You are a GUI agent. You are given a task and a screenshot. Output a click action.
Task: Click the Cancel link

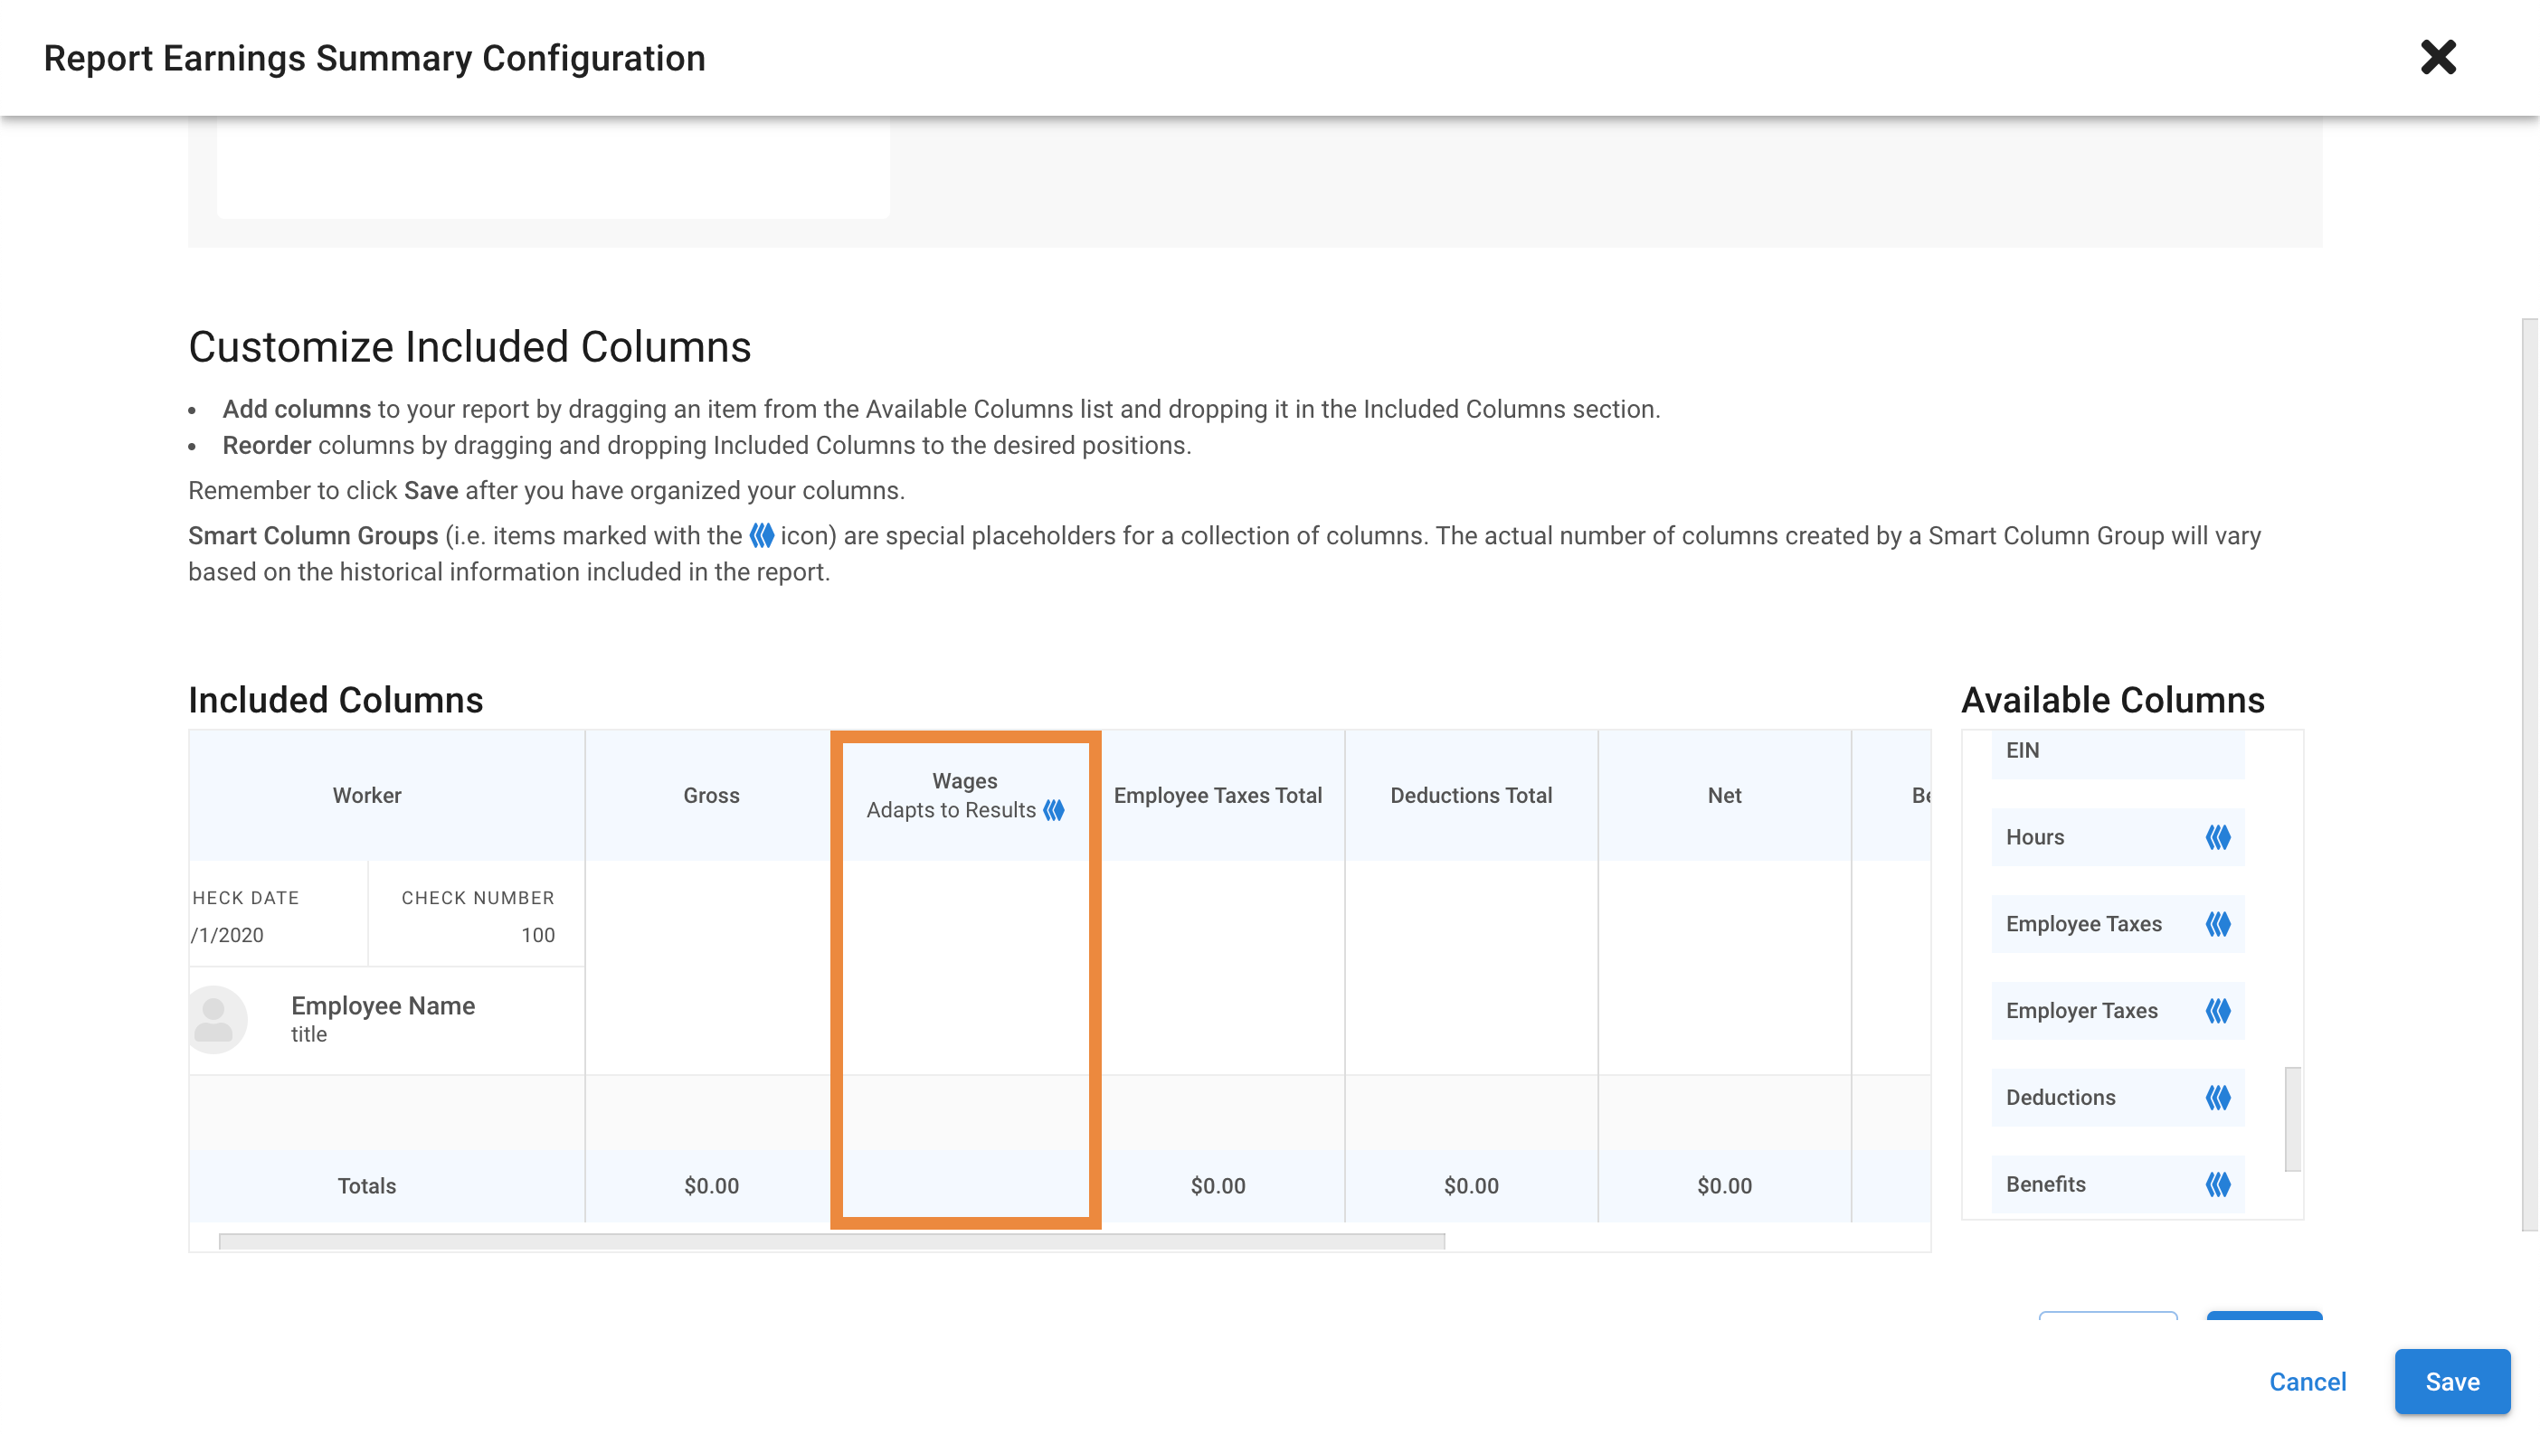click(x=2308, y=1382)
